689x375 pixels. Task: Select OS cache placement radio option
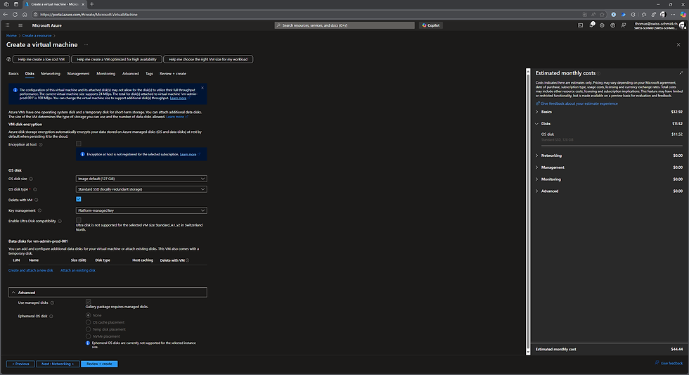coord(89,322)
